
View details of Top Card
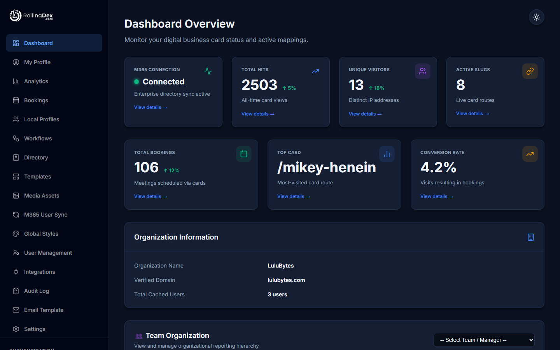[294, 196]
